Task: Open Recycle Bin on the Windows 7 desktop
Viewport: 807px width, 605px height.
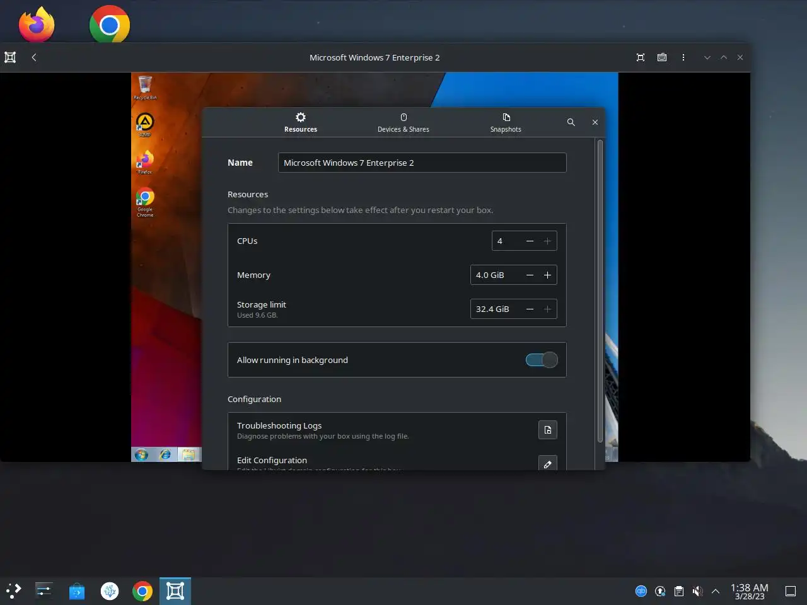Action: (145, 88)
